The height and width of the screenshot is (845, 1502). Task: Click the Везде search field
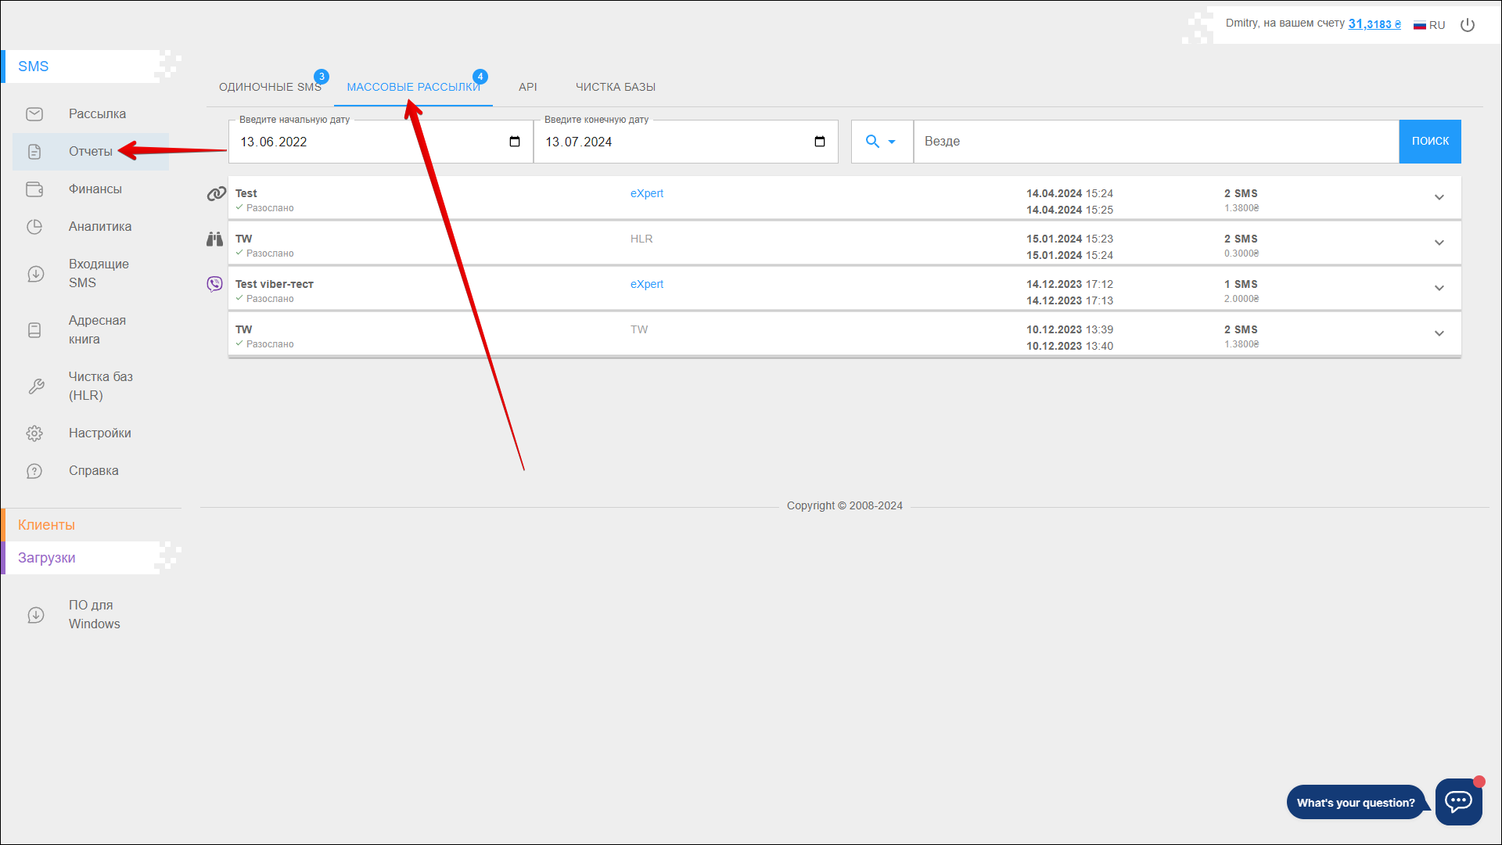pos(1155,142)
